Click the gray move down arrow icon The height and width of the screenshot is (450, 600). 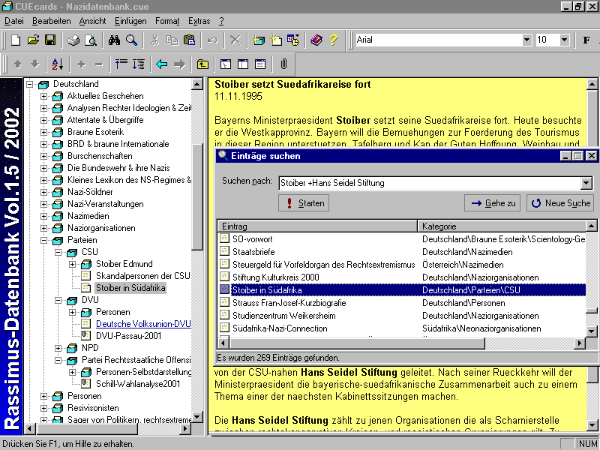(x=34, y=64)
